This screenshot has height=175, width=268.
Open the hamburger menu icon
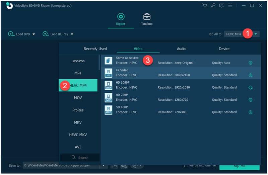coord(230,5)
